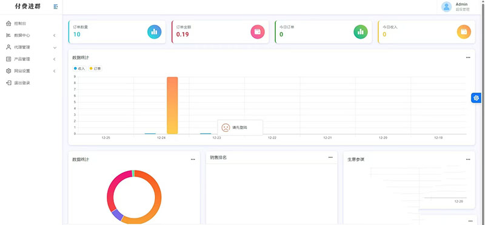The width and height of the screenshot is (485, 225).
Task: Click the 今日订单 green chart icon
Action: pos(361,32)
